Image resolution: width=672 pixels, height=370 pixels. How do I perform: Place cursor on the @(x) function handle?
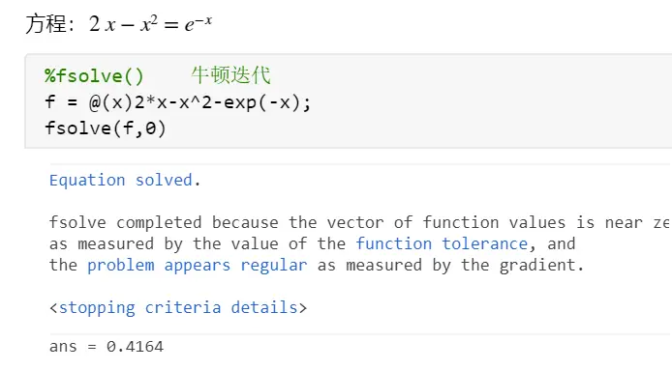pos(111,102)
